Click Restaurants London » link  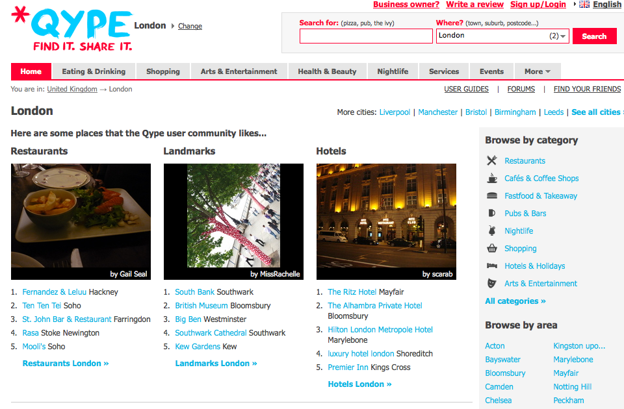(66, 364)
